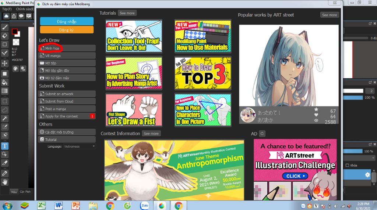
Task: Select the Fill rectangle tool
Action: (x=4, y=74)
